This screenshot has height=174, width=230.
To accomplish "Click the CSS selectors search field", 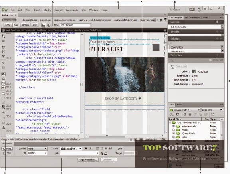I will click(196, 43).
